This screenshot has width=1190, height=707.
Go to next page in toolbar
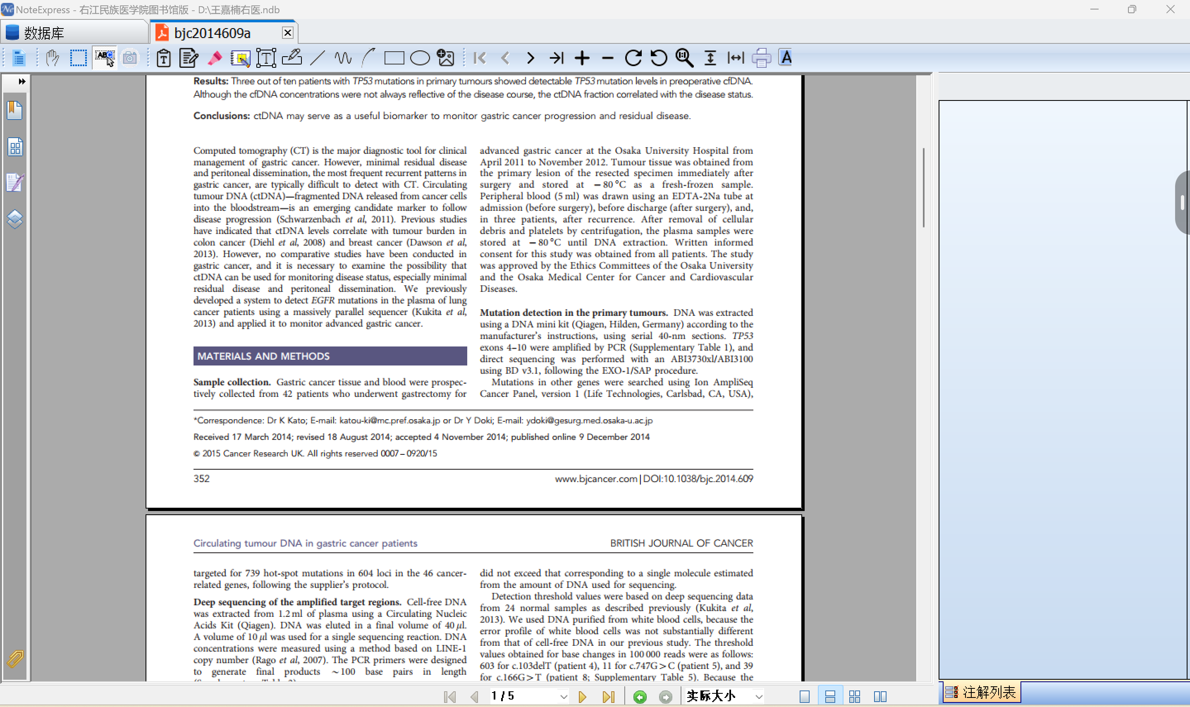pos(530,58)
